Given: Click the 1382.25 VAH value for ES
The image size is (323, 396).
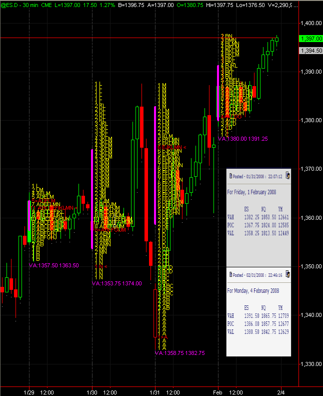Looking at the screenshot, I should [x=251, y=217].
